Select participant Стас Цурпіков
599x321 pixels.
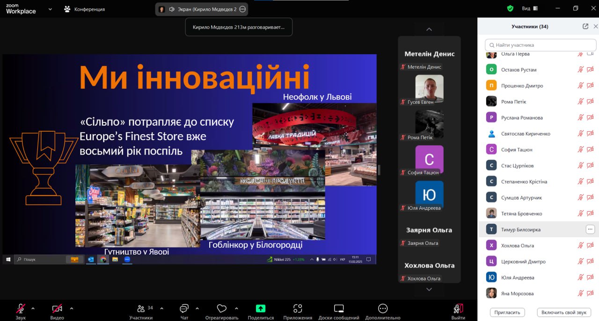538,165
